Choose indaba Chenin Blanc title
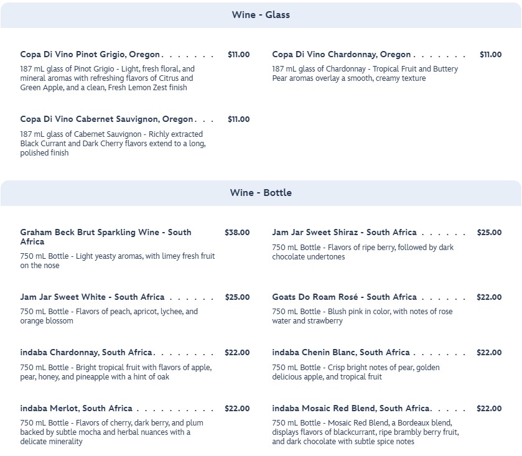The width and height of the screenshot is (522, 456). click(341, 353)
